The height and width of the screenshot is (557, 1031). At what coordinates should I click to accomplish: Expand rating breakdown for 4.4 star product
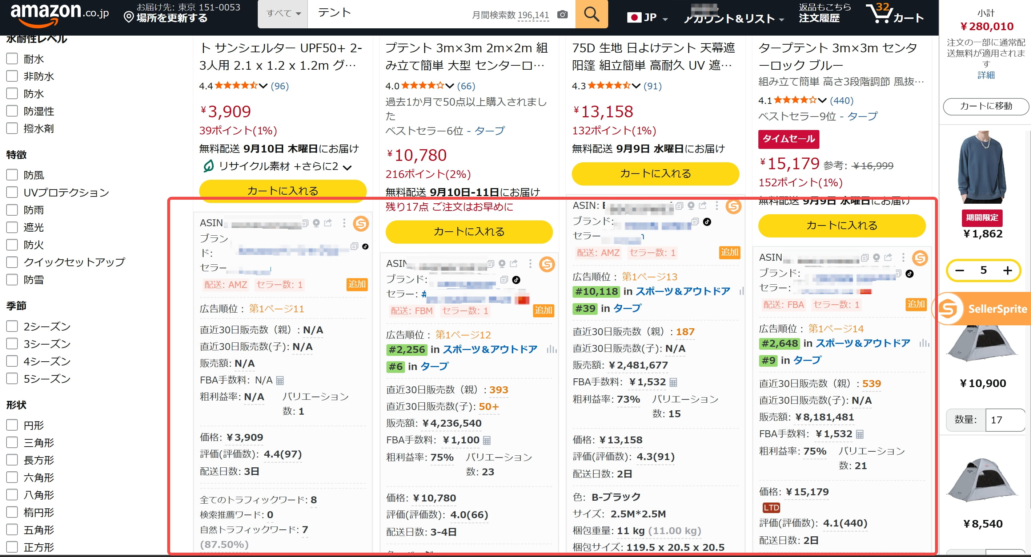[263, 86]
